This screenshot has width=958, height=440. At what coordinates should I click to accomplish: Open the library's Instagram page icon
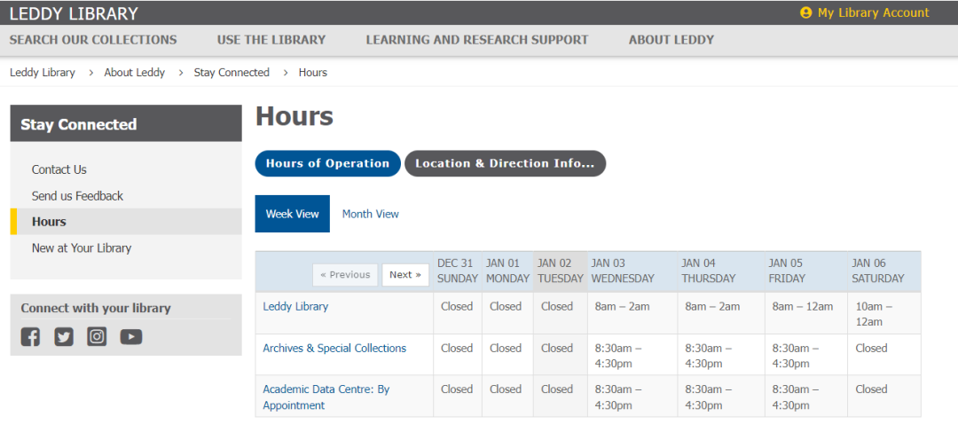click(x=97, y=337)
